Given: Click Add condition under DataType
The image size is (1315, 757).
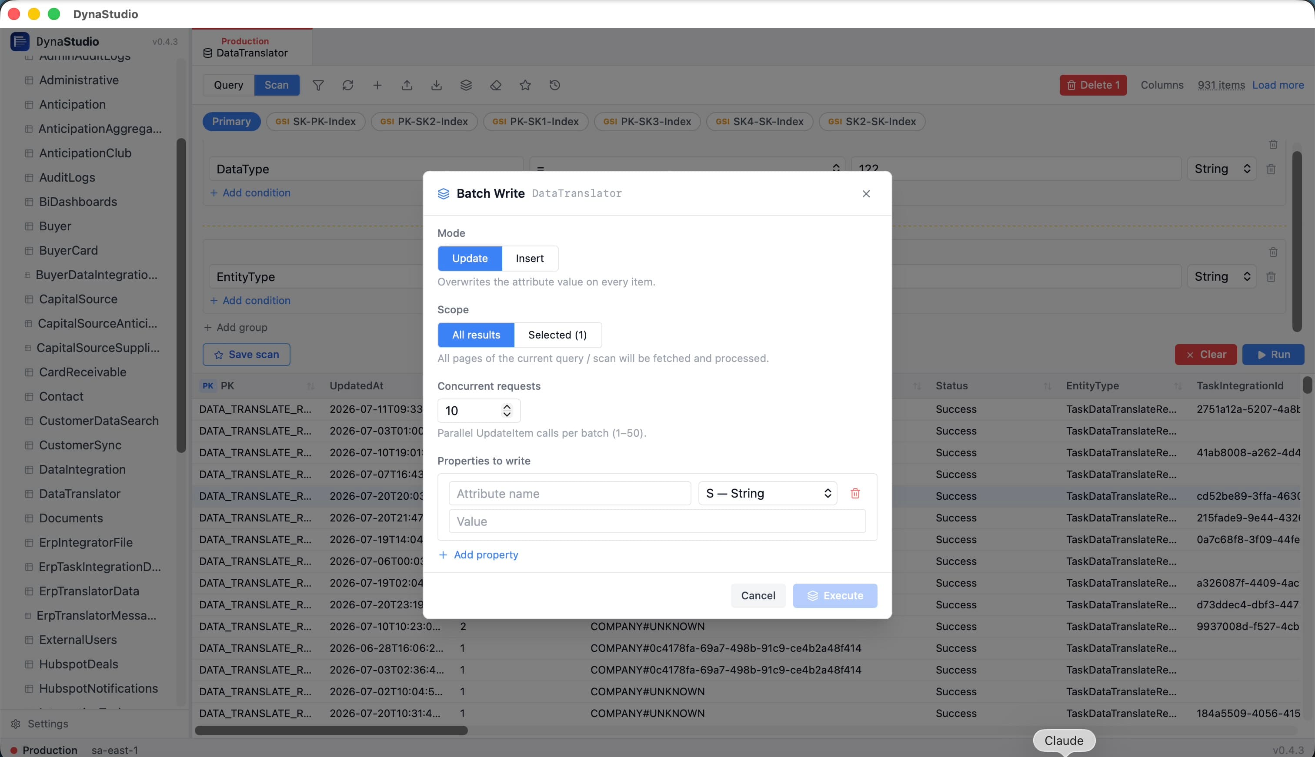Looking at the screenshot, I should 250,193.
